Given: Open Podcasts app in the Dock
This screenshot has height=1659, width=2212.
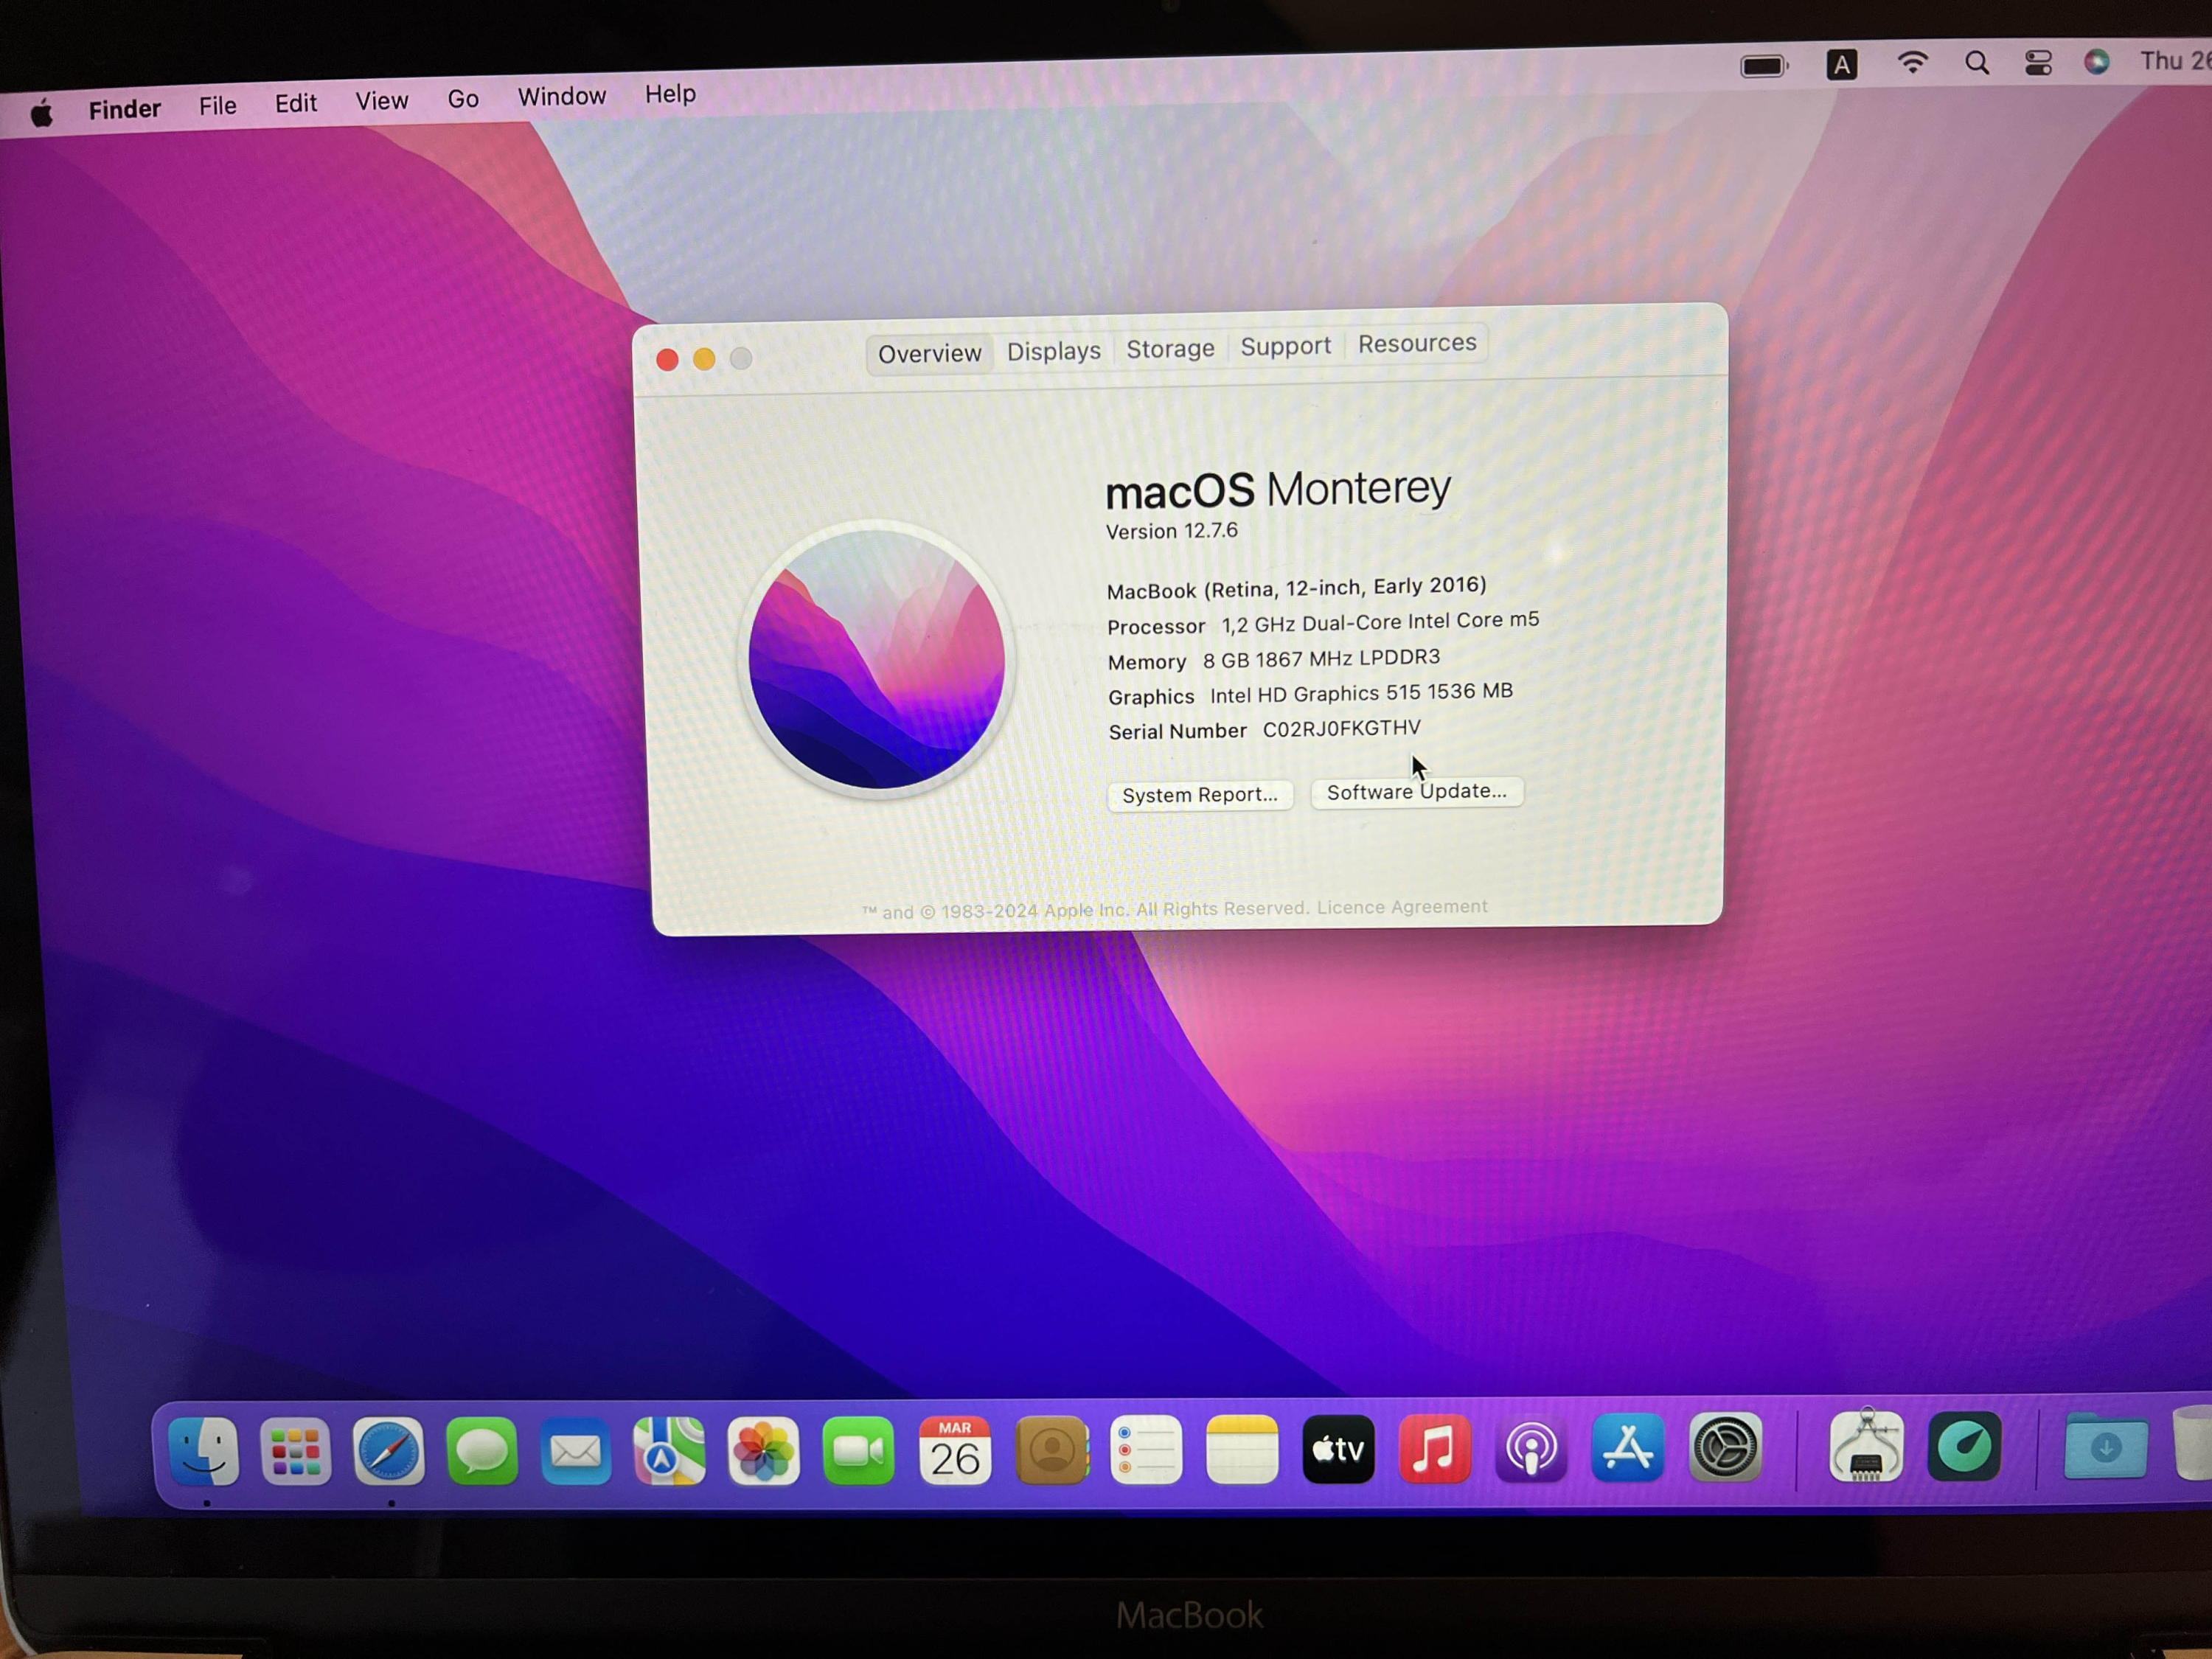Looking at the screenshot, I should (1531, 1449).
